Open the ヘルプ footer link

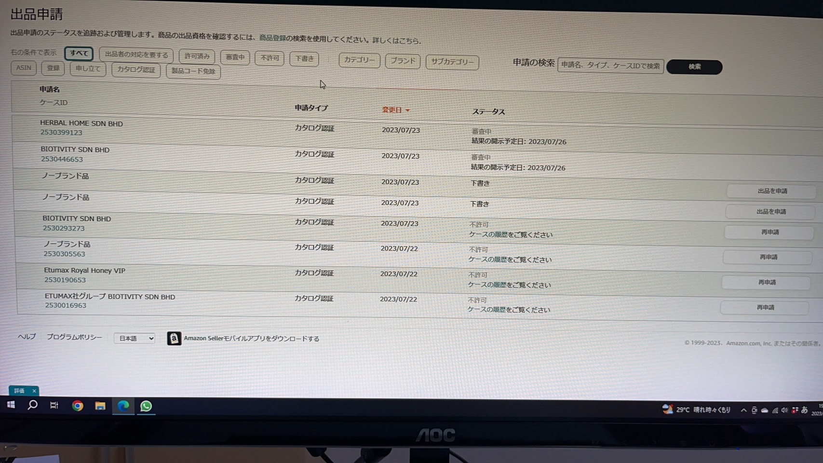point(27,337)
